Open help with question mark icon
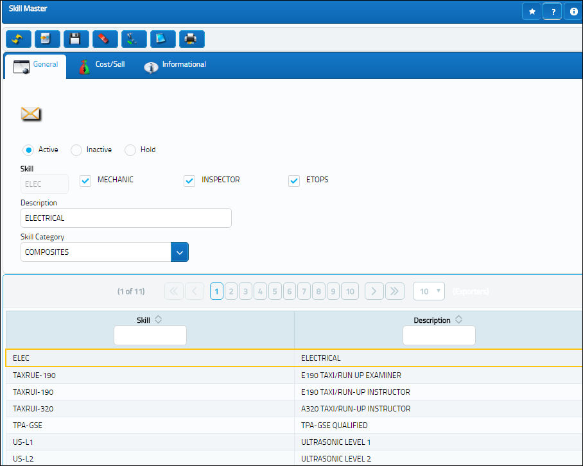The image size is (583, 466). [x=553, y=12]
